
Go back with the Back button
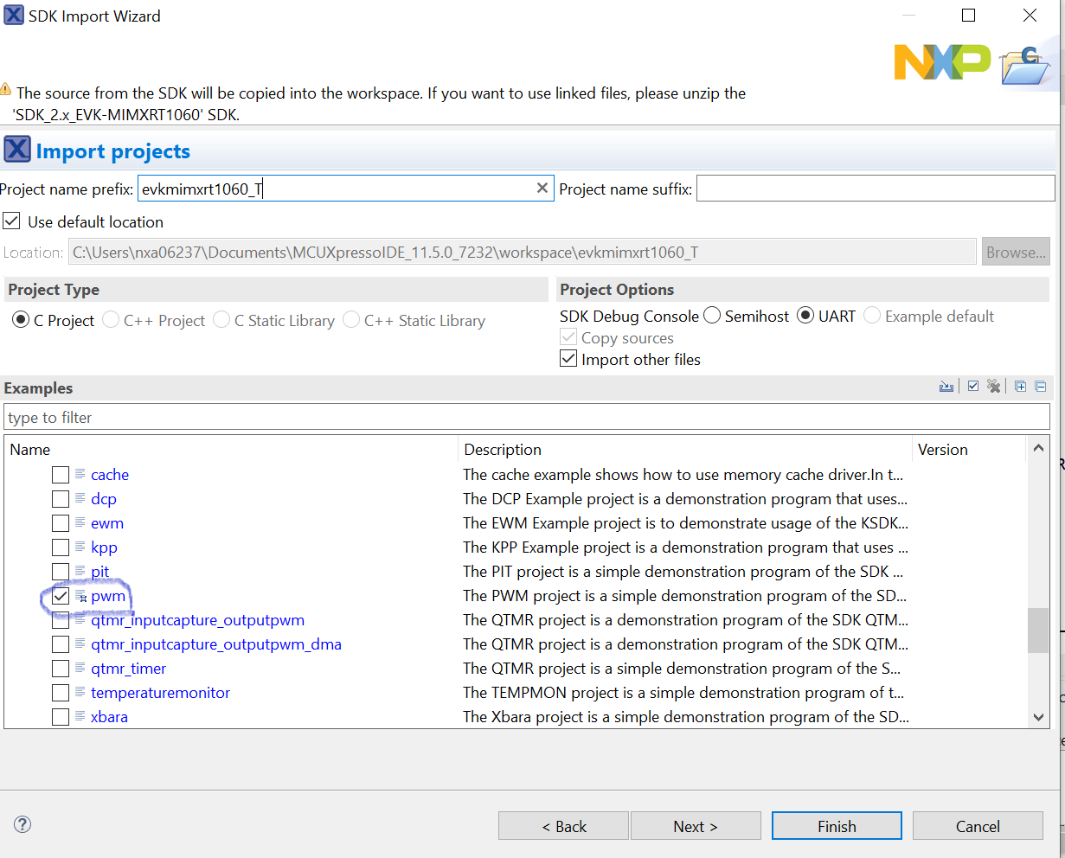point(563,825)
